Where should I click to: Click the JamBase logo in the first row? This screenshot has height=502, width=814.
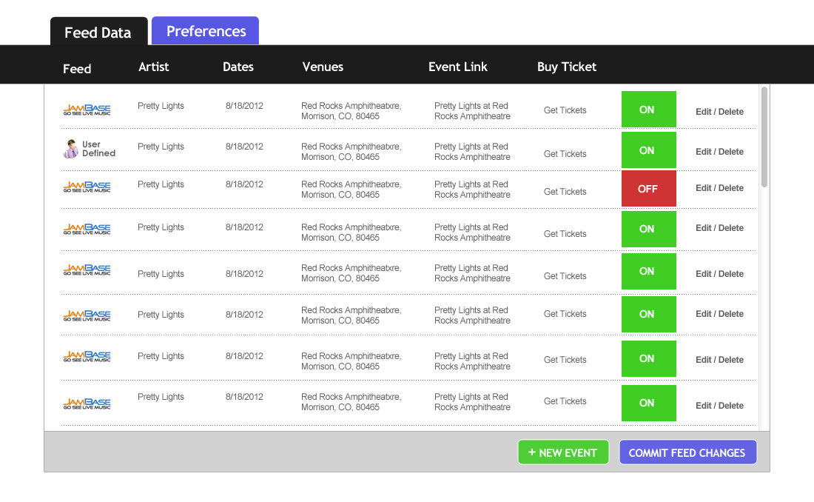87,110
